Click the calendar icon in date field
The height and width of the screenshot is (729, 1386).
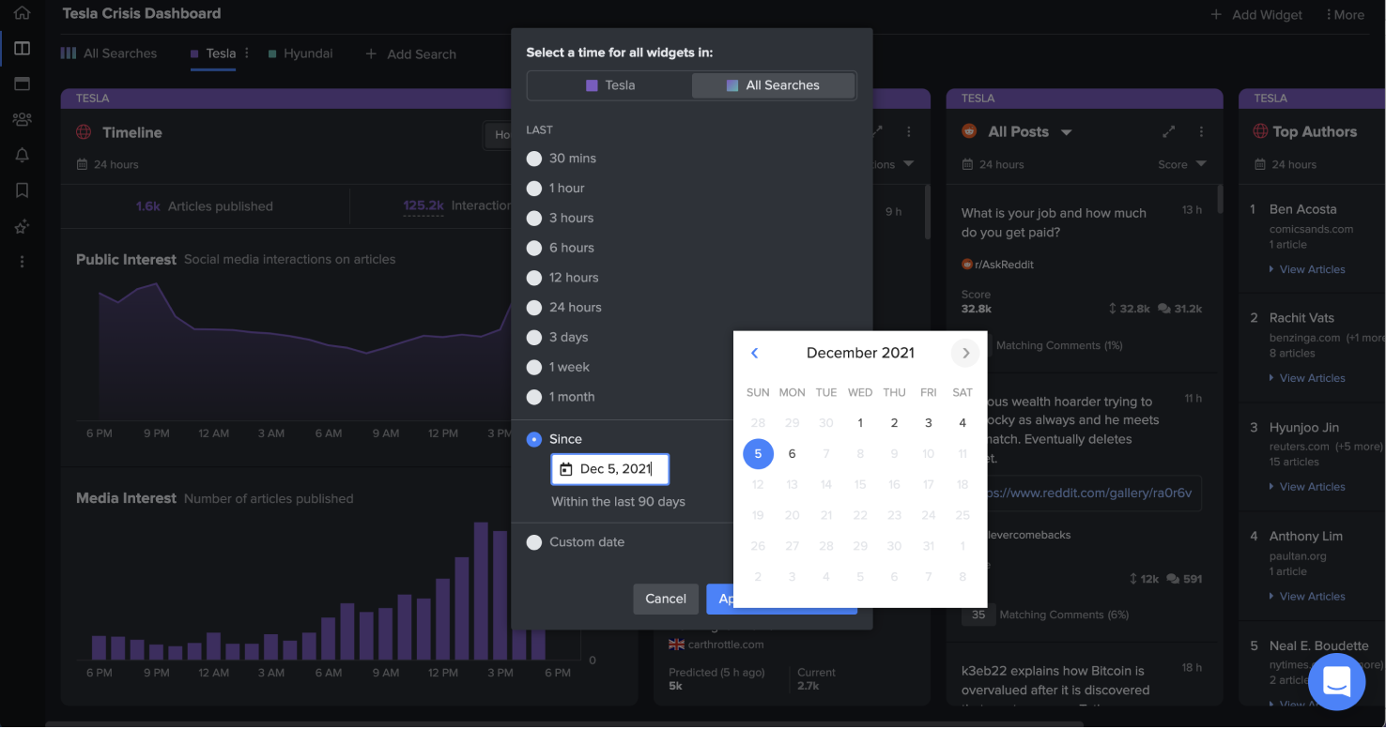tap(565, 469)
